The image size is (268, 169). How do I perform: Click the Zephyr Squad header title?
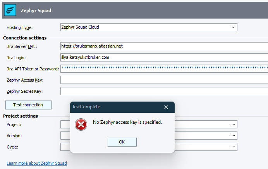(36, 10)
